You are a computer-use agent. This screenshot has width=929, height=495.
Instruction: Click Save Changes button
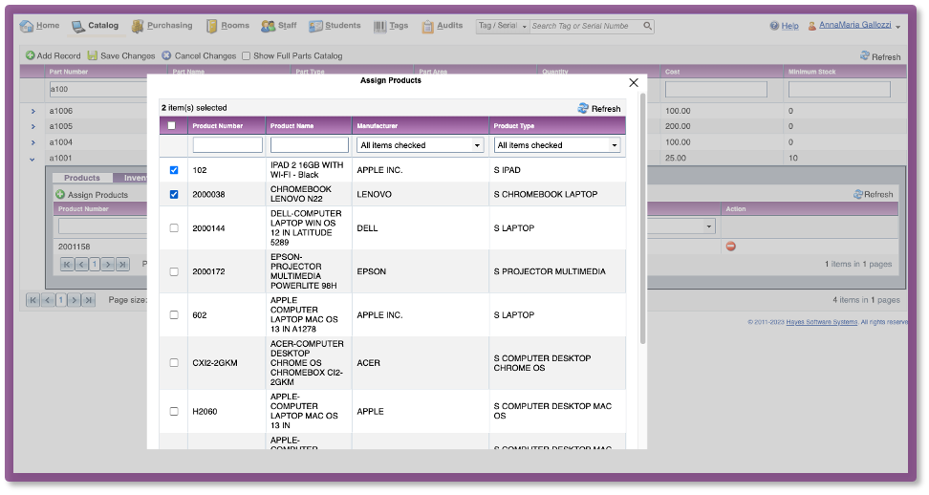coord(121,55)
